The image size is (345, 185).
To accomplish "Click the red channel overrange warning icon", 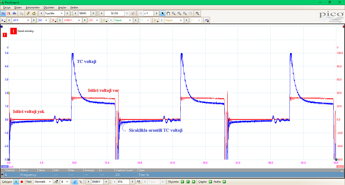I will (x=13, y=31).
